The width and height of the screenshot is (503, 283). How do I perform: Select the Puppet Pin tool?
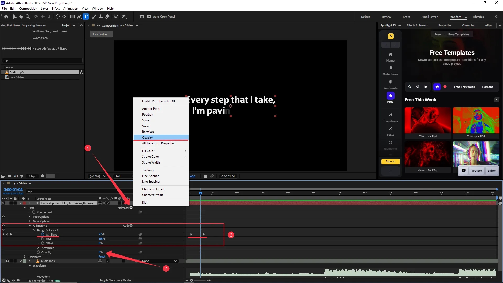pos(124,17)
